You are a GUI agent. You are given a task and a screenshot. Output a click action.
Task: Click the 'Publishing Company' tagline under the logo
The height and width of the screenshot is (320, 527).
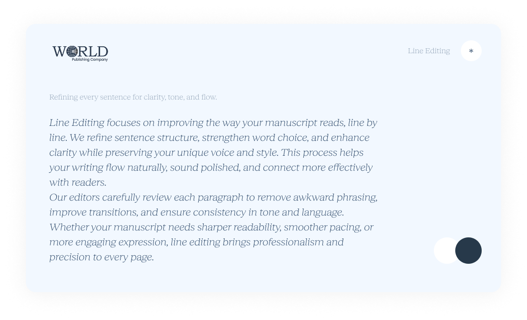(x=90, y=60)
